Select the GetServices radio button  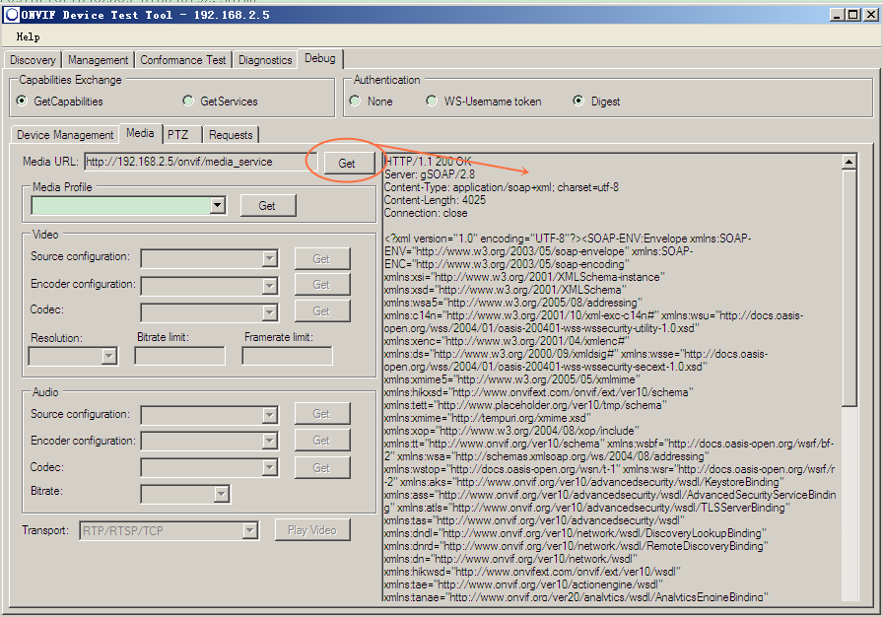click(188, 101)
